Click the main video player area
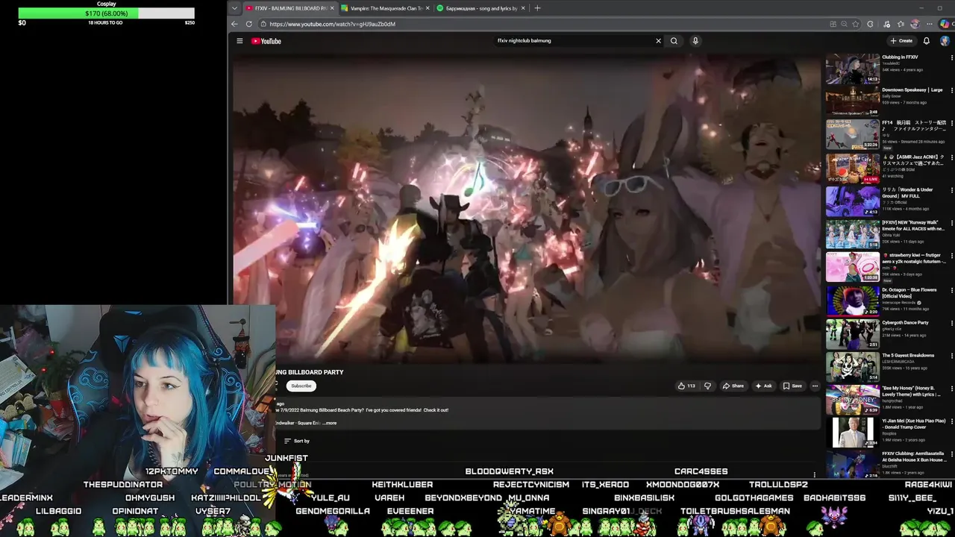The width and height of the screenshot is (955, 537). [x=527, y=209]
